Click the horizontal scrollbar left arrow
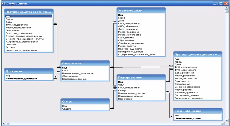 4,124
